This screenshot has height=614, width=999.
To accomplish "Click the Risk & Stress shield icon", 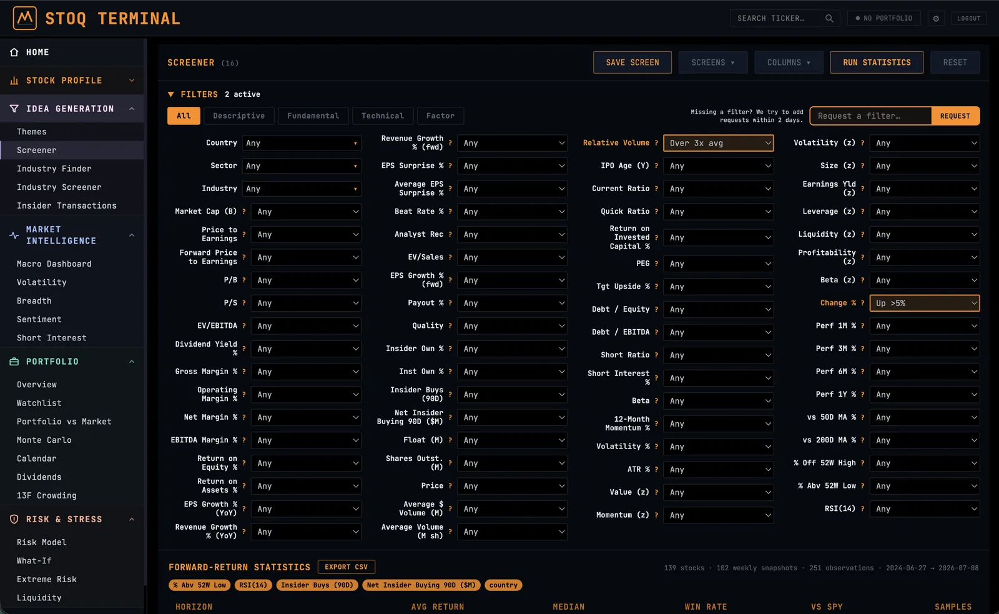I will click(x=14, y=519).
